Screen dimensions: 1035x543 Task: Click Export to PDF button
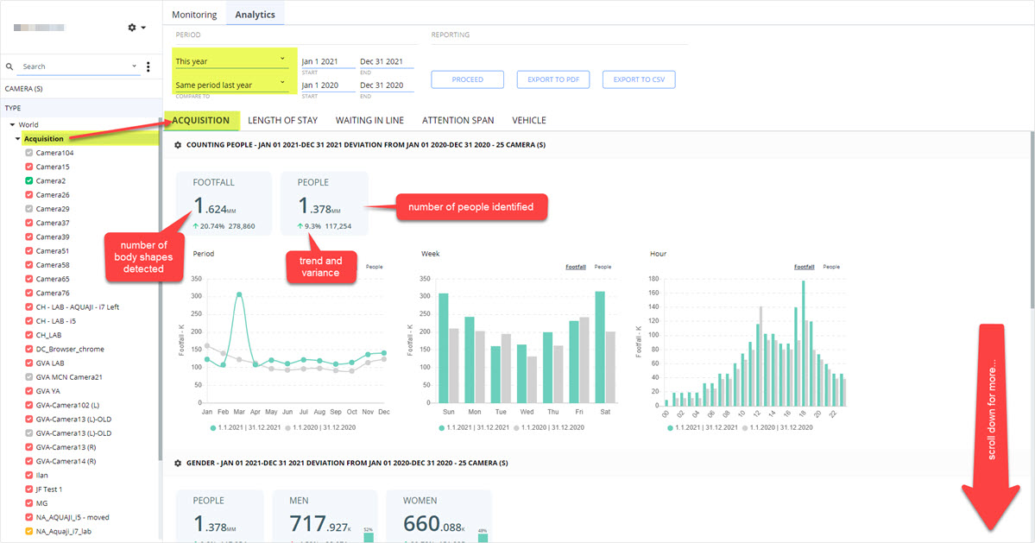(x=553, y=79)
